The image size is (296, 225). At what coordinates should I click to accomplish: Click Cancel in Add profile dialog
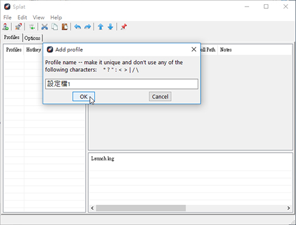(x=160, y=97)
